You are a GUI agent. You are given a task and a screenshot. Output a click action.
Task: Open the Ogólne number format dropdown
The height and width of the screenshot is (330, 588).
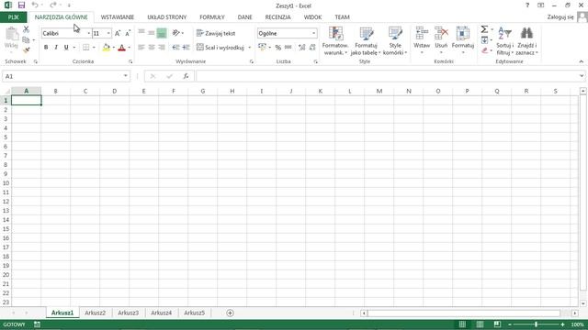click(x=314, y=33)
